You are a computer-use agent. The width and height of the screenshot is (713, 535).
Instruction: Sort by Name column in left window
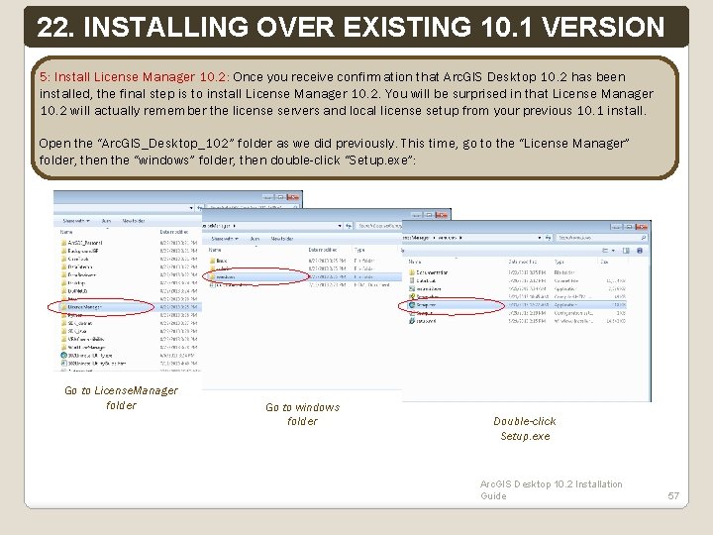66,232
